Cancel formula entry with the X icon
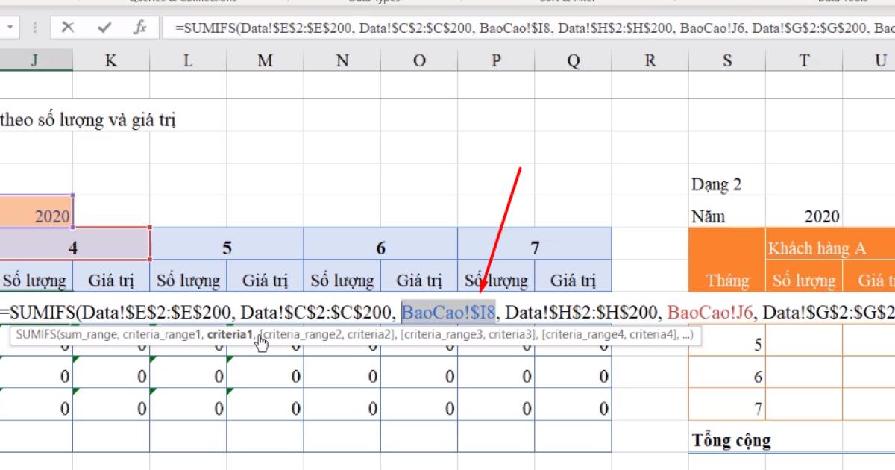Screen dimensions: 895x470 (x=66, y=28)
